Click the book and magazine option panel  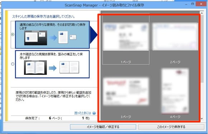pos(52,64)
